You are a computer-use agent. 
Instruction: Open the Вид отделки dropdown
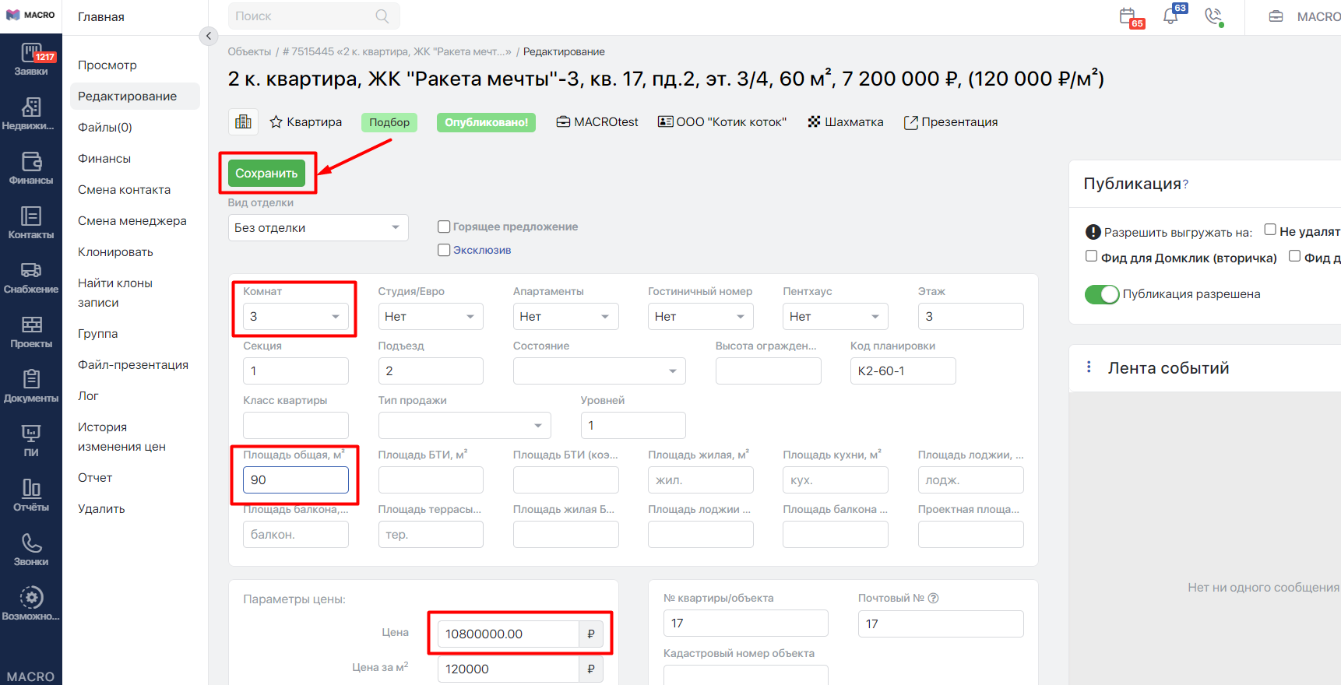tap(318, 227)
